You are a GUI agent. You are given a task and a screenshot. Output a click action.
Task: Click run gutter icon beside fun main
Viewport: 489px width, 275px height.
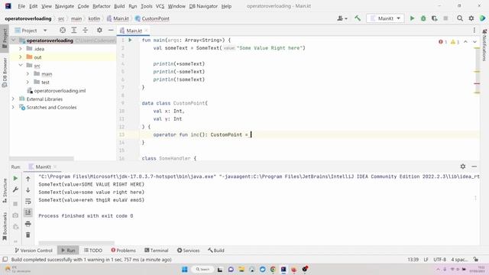point(130,40)
